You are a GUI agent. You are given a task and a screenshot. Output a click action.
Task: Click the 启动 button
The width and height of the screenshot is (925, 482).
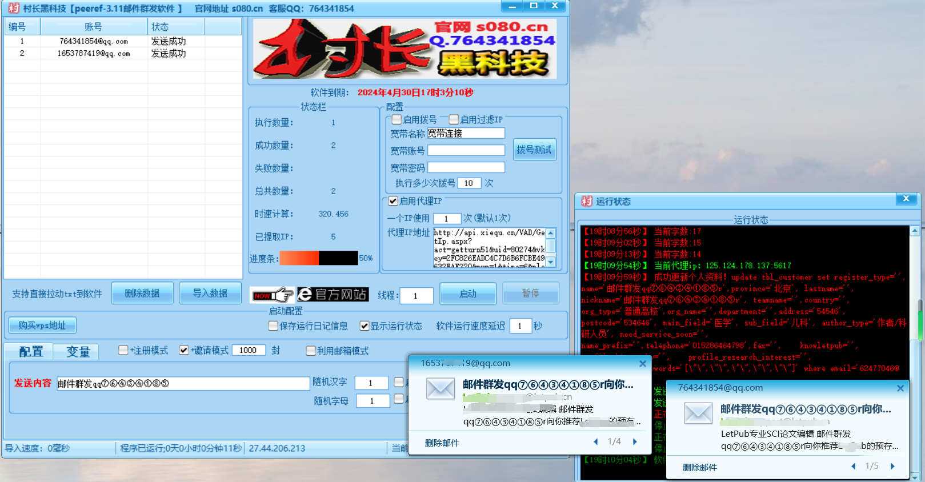click(468, 294)
